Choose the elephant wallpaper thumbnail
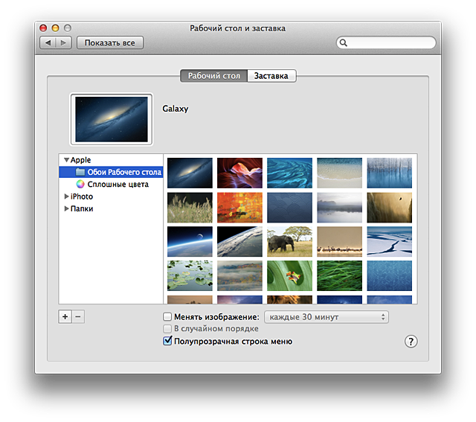Screen dimensions: 476x422 click(x=289, y=241)
